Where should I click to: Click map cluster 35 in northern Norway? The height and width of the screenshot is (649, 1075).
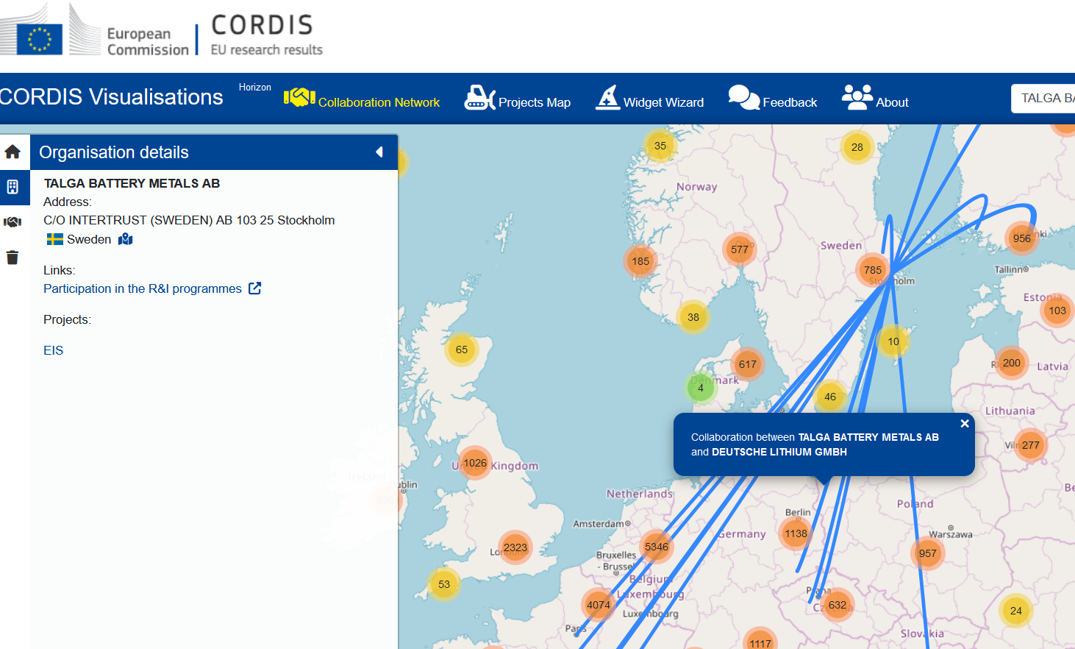660,146
